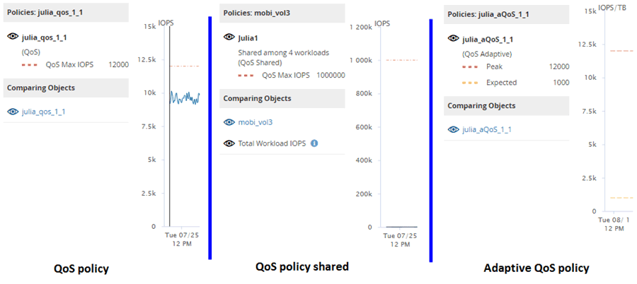This screenshot has width=637, height=284.
Task: Click info icon beside Total Workload IOPS
Action: pos(314,143)
